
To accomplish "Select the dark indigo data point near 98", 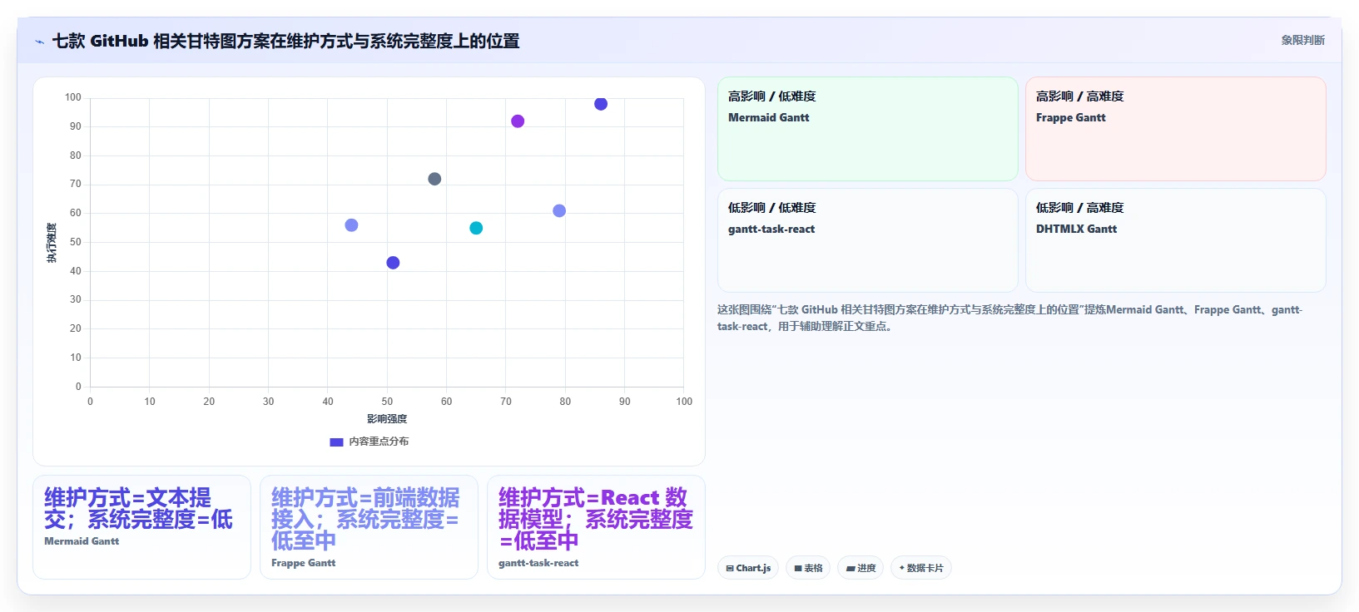I will [601, 104].
